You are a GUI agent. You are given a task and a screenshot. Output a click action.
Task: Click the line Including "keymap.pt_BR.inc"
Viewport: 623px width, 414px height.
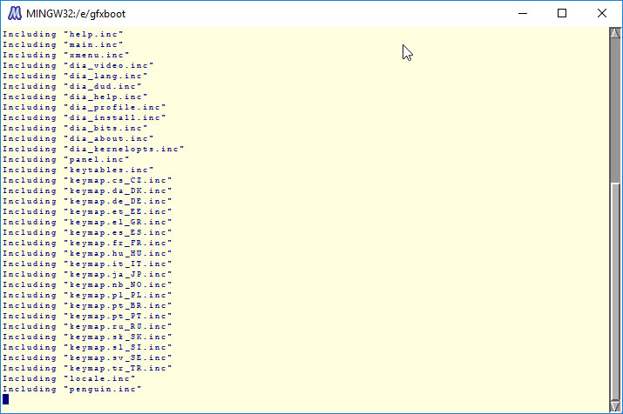pyautogui.click(x=87, y=306)
